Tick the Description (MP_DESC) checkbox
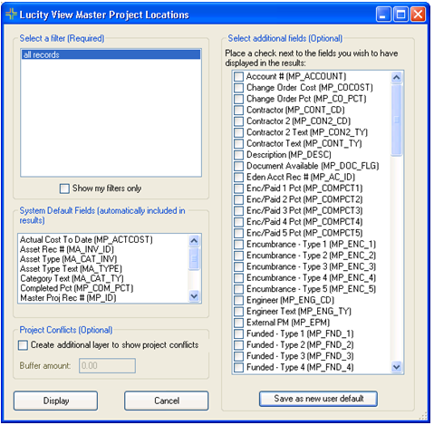Viewport: 434px width, 425px height. (x=238, y=155)
